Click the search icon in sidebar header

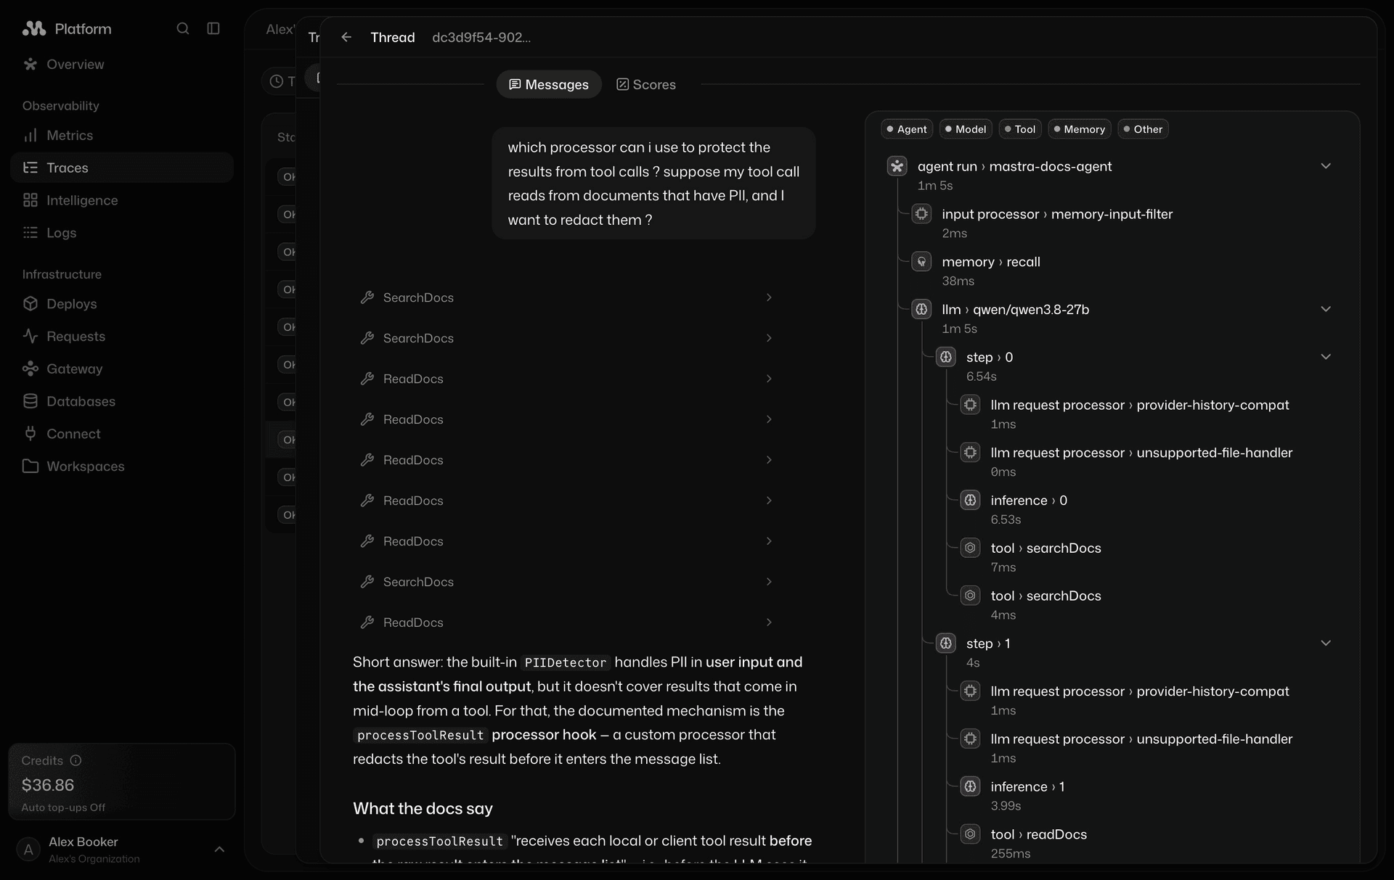(183, 28)
